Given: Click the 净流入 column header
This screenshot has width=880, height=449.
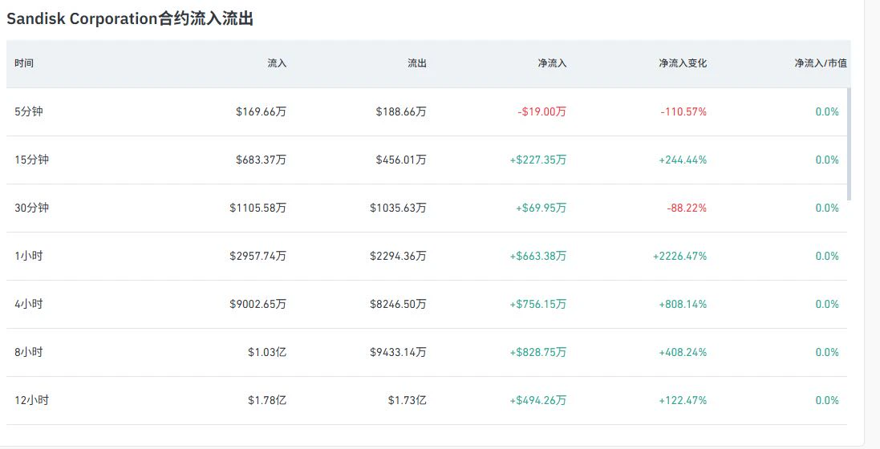Looking at the screenshot, I should pos(552,63).
